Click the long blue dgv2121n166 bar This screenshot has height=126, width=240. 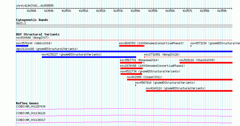124,51
